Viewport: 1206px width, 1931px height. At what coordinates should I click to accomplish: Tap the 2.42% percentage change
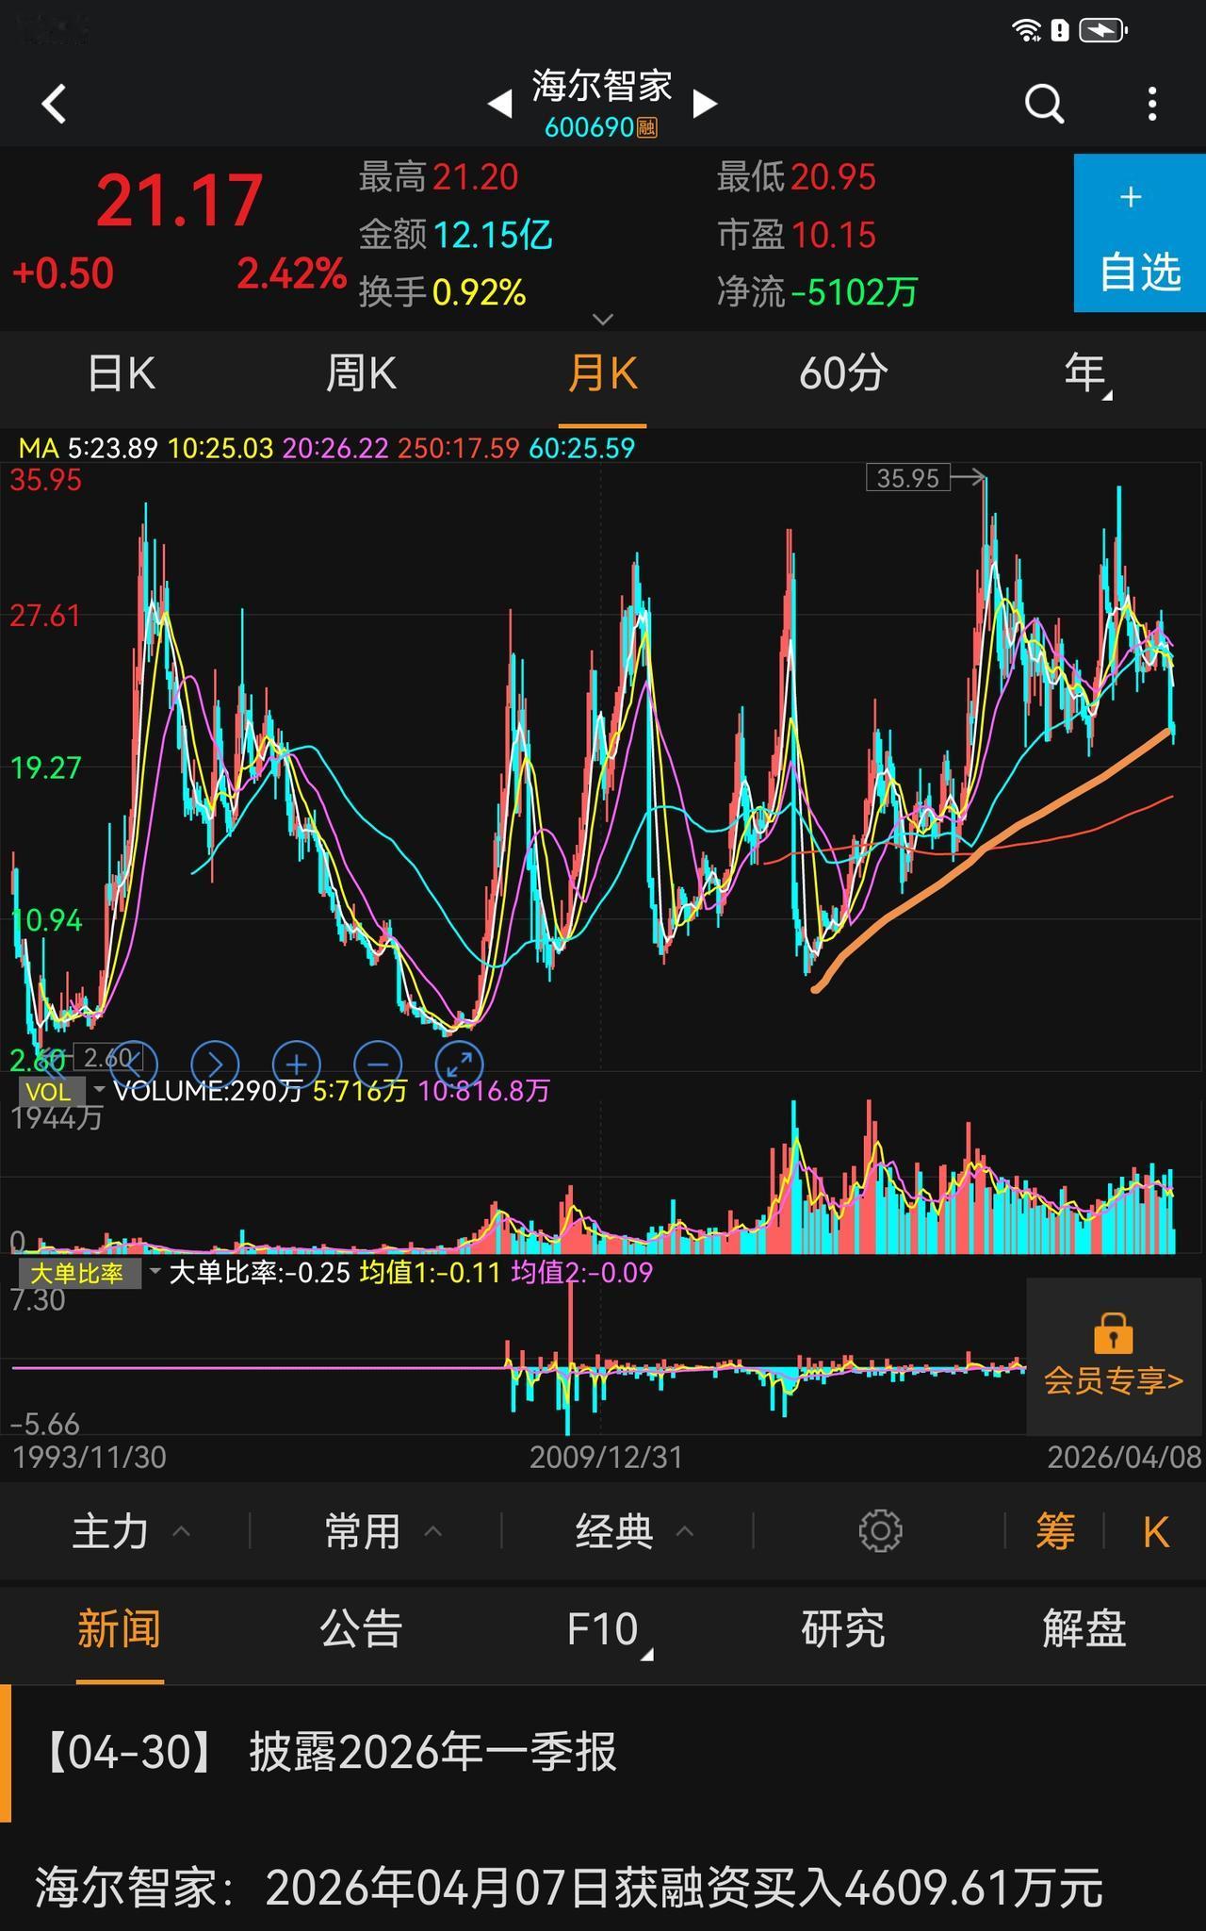pos(291,274)
